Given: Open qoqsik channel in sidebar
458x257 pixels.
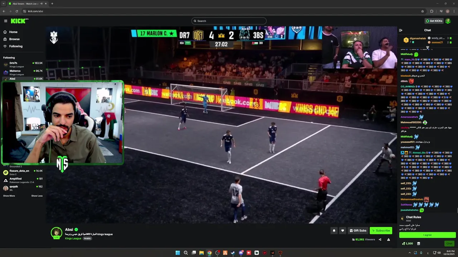Looking at the screenshot, I should click(x=23, y=188).
